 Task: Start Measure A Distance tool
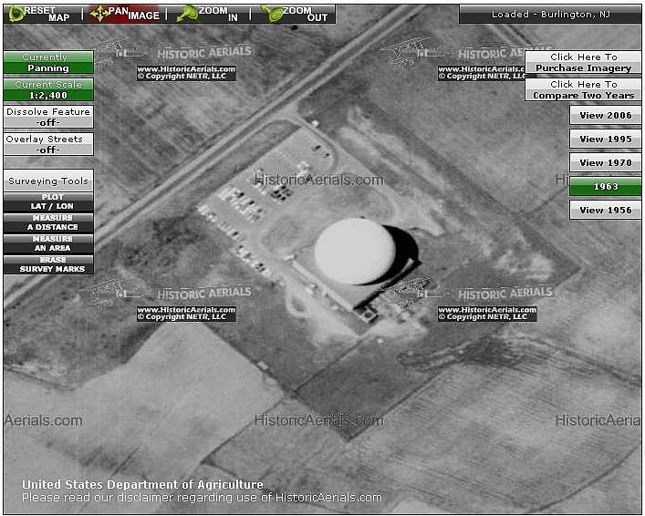(48, 222)
